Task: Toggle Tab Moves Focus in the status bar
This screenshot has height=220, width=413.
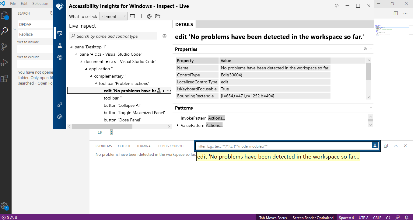Action: pyautogui.click(x=273, y=218)
